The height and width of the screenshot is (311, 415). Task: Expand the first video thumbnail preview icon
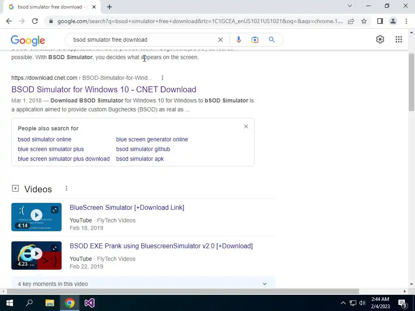pos(55,210)
